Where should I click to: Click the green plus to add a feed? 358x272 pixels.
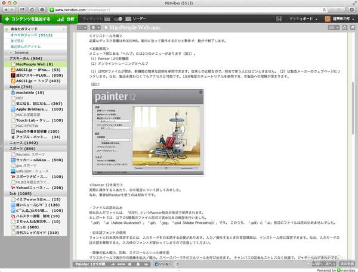point(63,29)
